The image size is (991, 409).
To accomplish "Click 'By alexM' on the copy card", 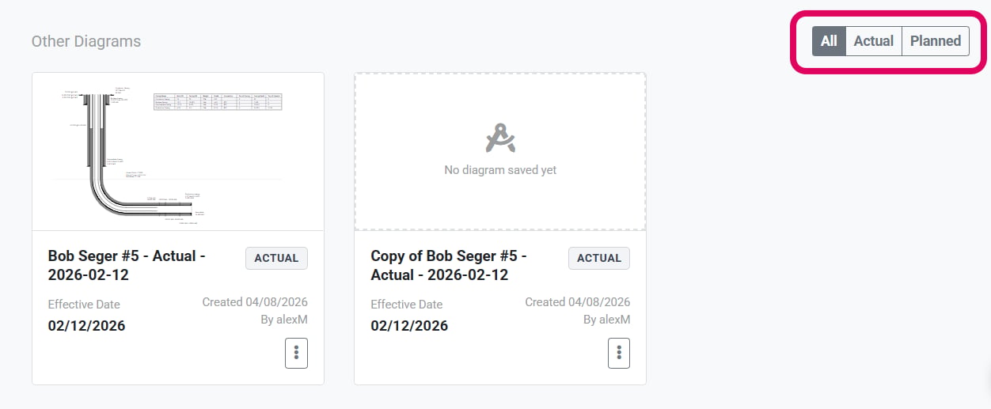I will 607,320.
